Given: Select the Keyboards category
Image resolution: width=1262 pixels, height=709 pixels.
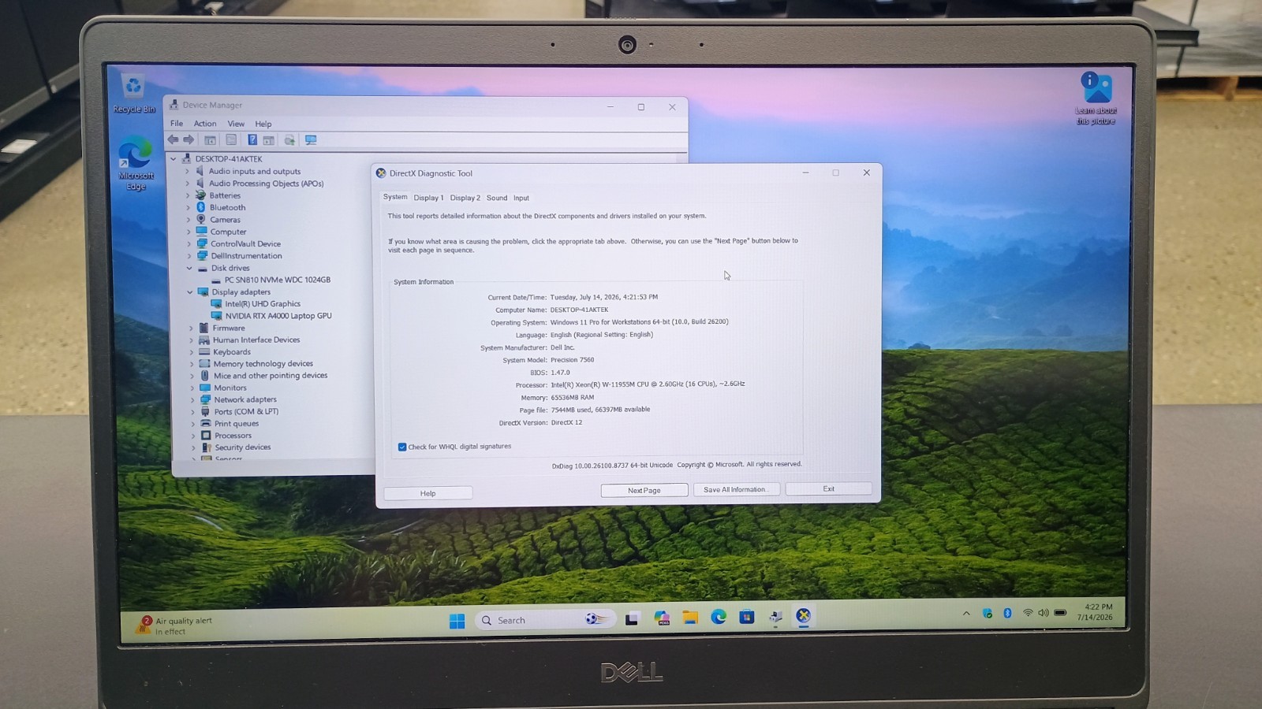Looking at the screenshot, I should [232, 352].
